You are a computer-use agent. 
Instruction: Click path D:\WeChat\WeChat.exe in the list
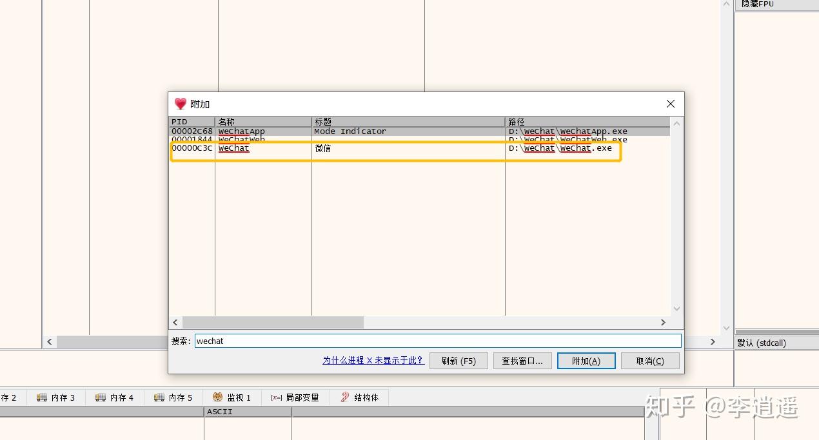coord(560,148)
